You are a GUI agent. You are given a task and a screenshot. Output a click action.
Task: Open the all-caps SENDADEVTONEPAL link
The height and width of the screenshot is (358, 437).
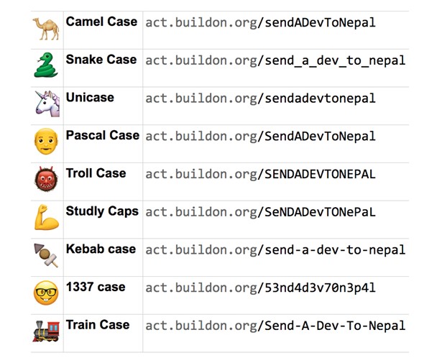click(x=260, y=175)
